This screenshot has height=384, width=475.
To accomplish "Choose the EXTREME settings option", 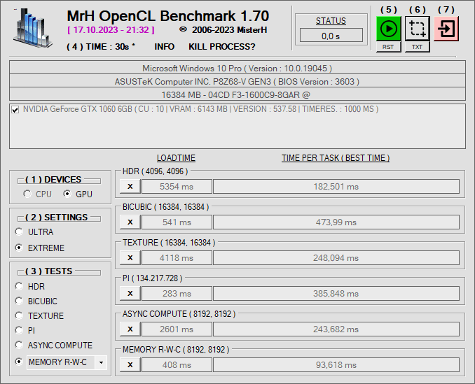I will click(x=19, y=248).
